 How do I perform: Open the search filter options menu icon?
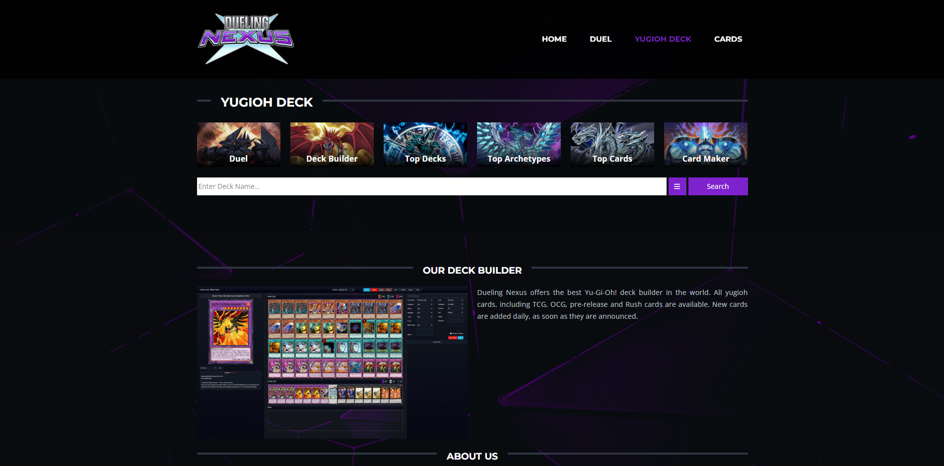pyautogui.click(x=677, y=186)
